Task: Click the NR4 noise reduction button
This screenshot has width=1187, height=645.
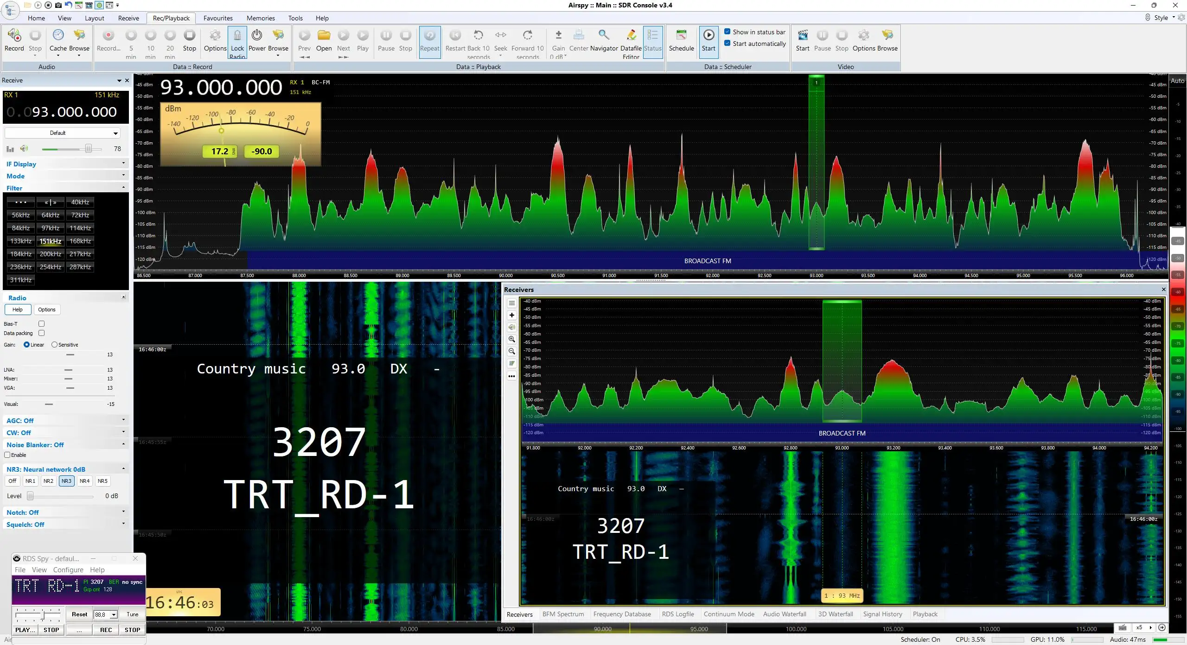Action: 84,481
